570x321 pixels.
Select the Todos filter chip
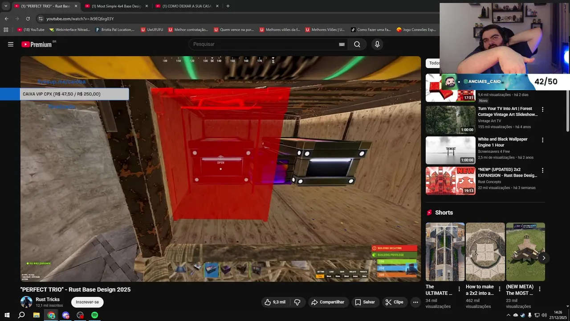pyautogui.click(x=434, y=63)
